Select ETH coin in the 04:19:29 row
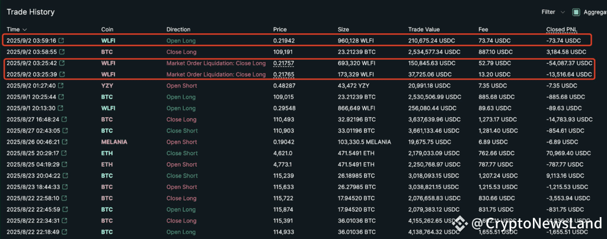Image resolution: width=607 pixels, height=239 pixels. pos(107,164)
